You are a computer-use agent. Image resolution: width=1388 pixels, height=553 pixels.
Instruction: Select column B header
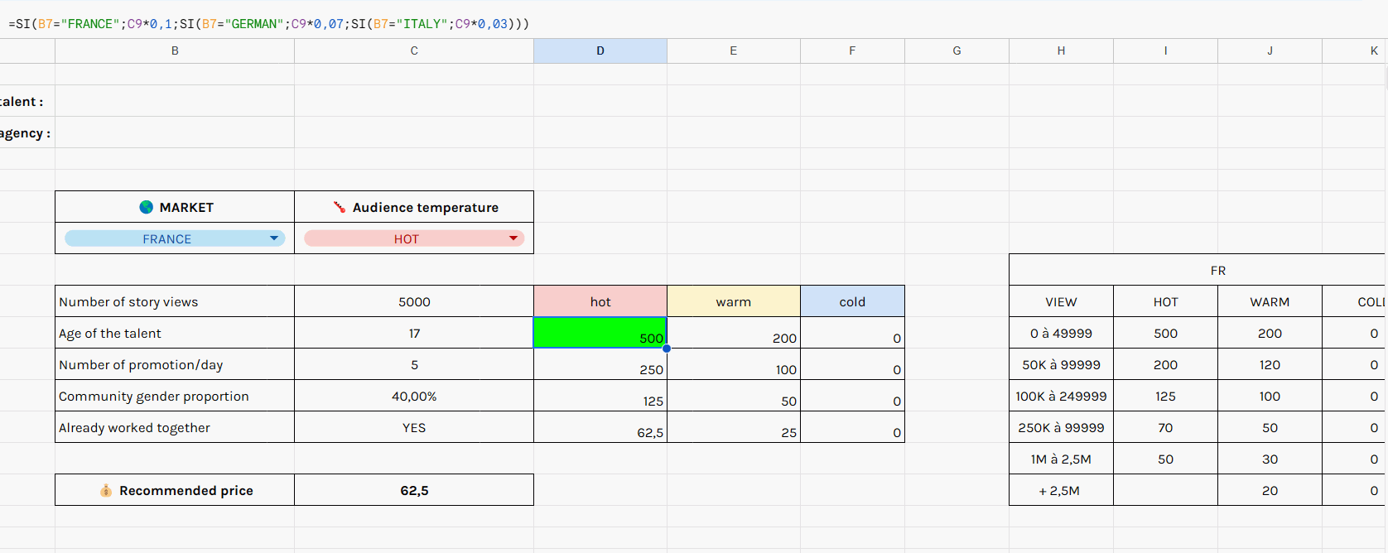point(175,50)
